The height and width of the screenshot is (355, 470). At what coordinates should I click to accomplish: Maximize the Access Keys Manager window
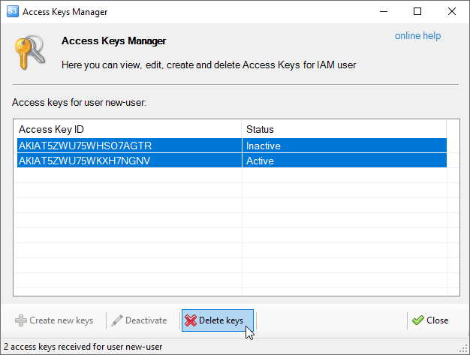(x=417, y=11)
